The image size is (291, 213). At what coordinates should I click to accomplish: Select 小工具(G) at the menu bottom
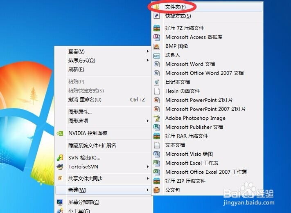point(103,211)
